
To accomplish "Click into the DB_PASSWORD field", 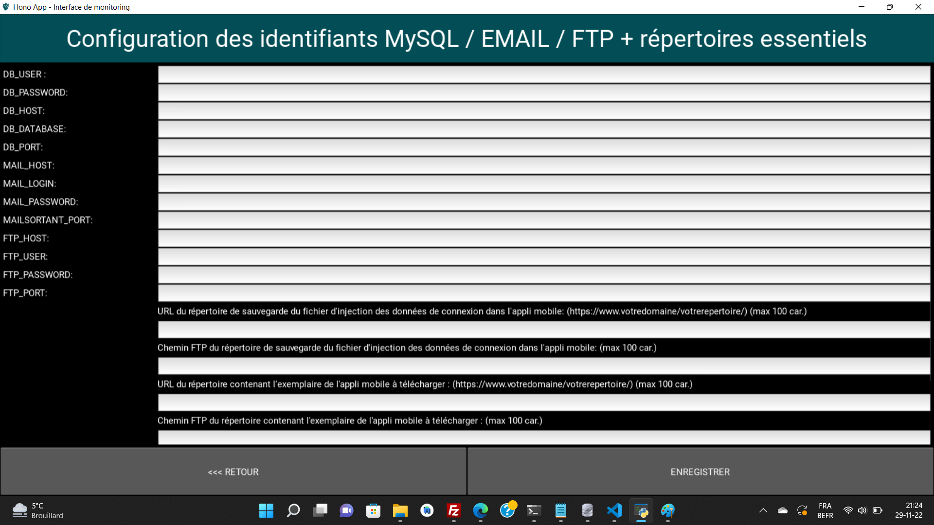I will [544, 92].
